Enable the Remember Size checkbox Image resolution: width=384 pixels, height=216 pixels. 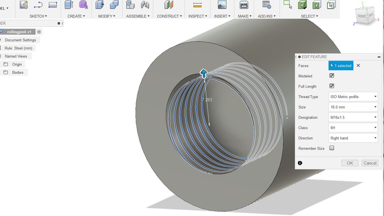[x=332, y=148]
